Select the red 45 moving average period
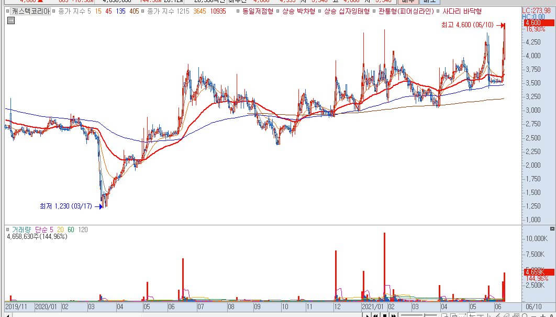556x317 pixels. pos(108,12)
